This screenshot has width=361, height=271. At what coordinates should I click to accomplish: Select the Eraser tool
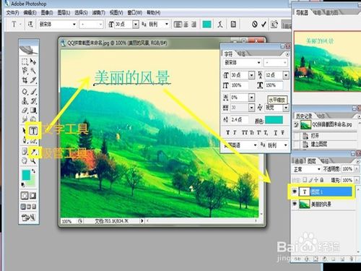point(25,110)
